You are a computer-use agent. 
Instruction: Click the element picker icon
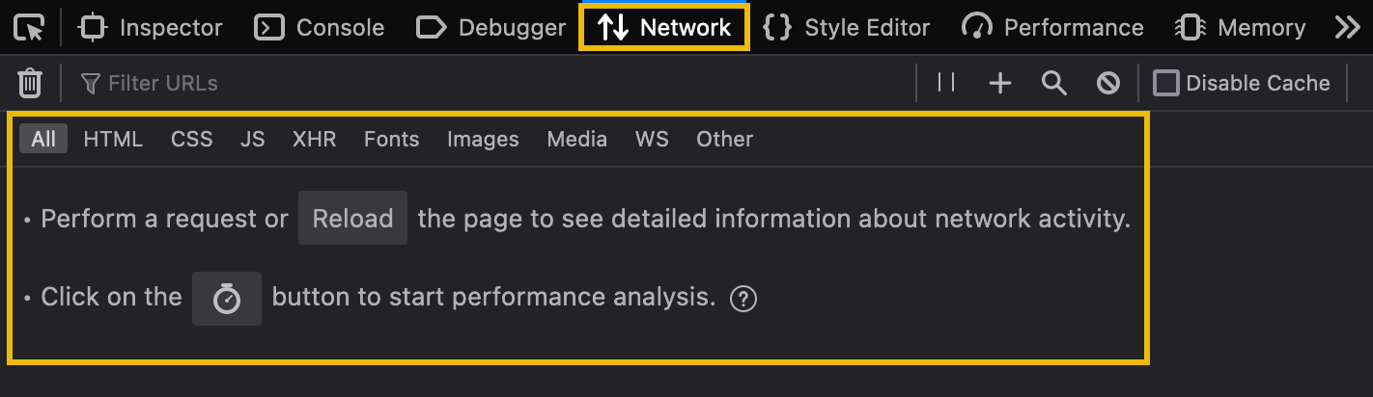pyautogui.click(x=30, y=28)
